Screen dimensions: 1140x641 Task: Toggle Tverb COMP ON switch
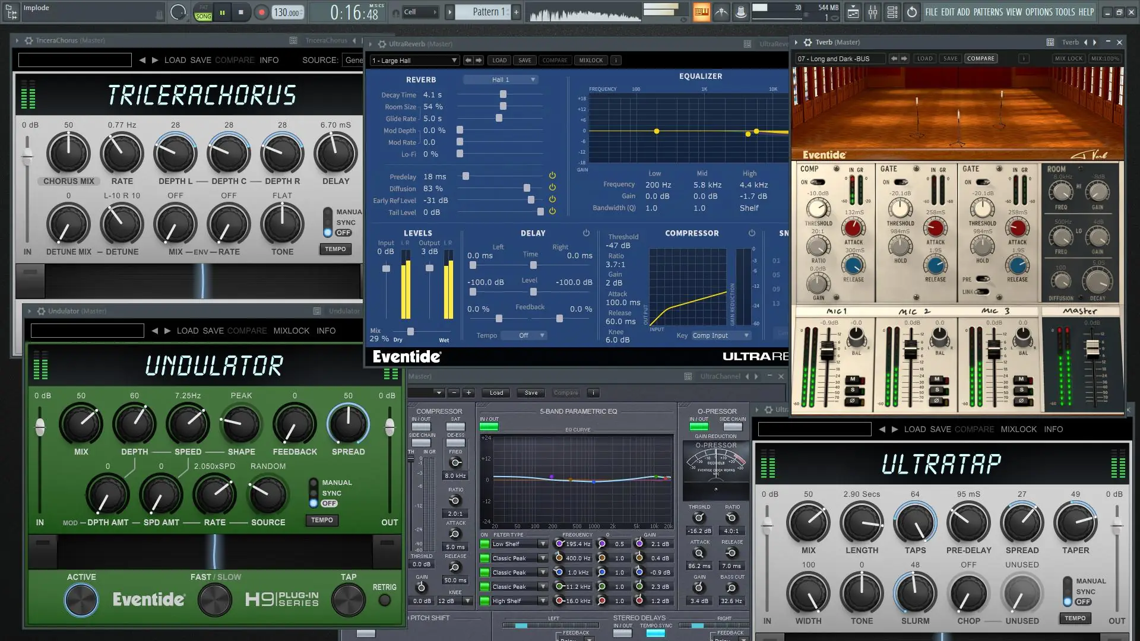pos(817,182)
